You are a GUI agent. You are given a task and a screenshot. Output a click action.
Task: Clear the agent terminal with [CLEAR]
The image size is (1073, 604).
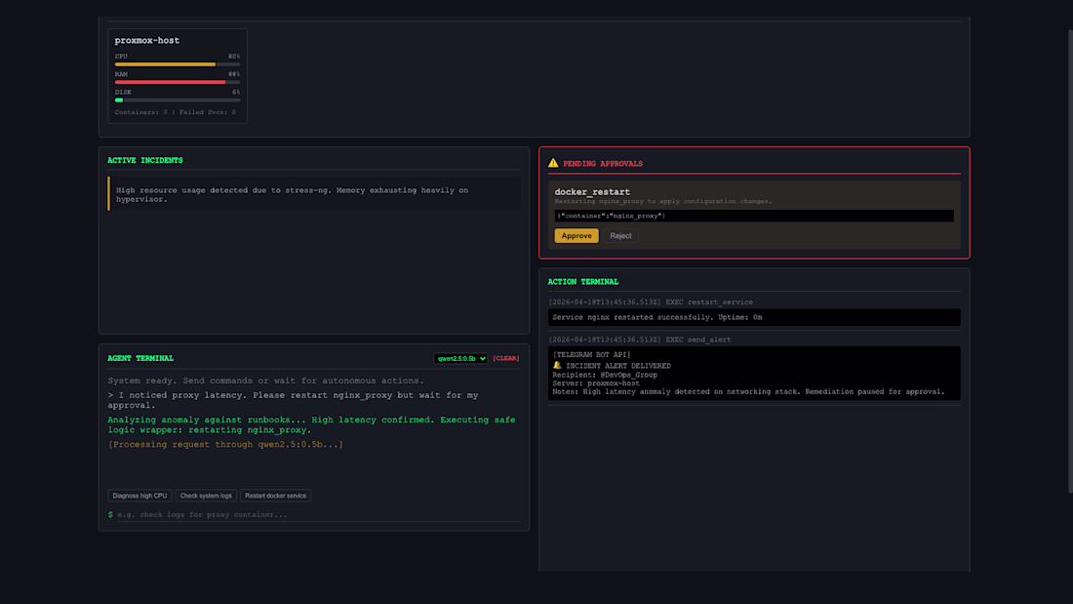(x=505, y=358)
